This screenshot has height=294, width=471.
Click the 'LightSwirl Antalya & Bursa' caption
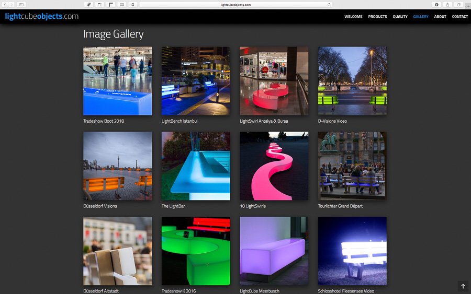click(x=264, y=121)
